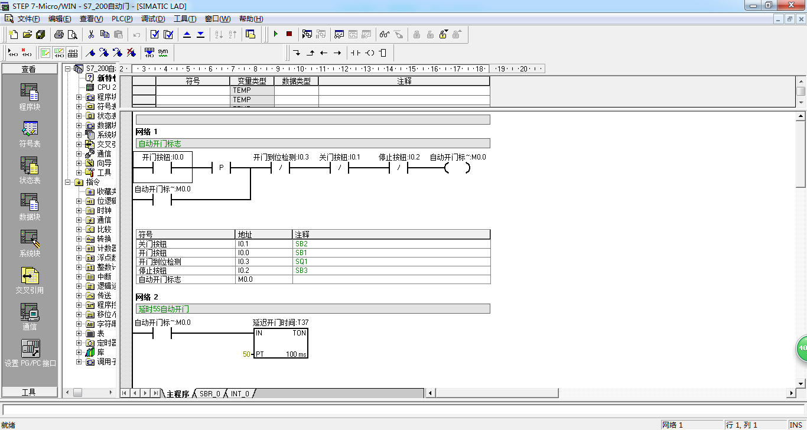Open the options icon in toolbar
Viewport: 807px width, 430px height.
[250, 34]
